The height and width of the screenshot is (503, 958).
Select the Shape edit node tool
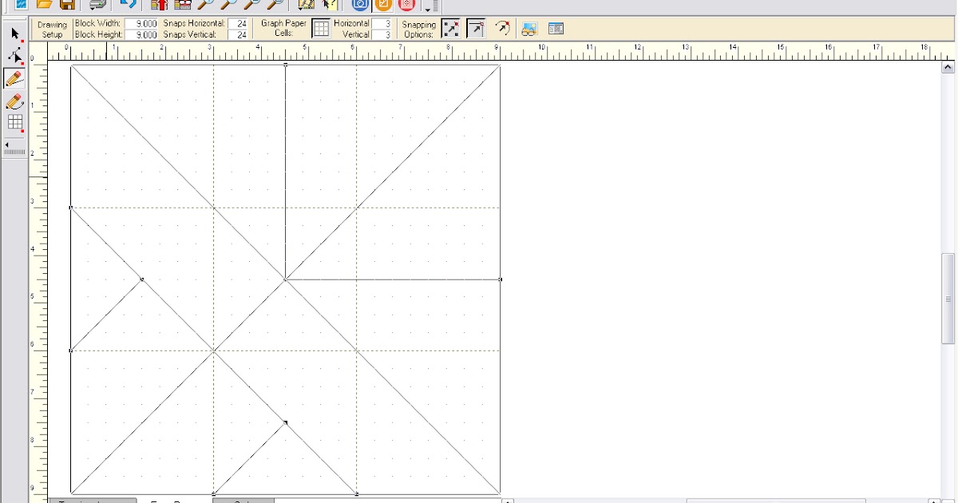[14, 56]
